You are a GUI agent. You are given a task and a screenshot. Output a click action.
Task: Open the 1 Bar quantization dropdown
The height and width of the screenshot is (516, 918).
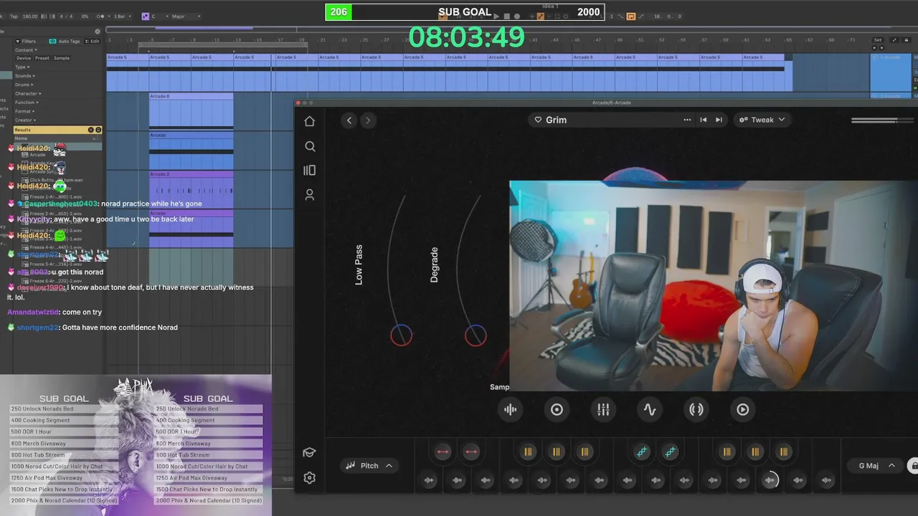(121, 16)
